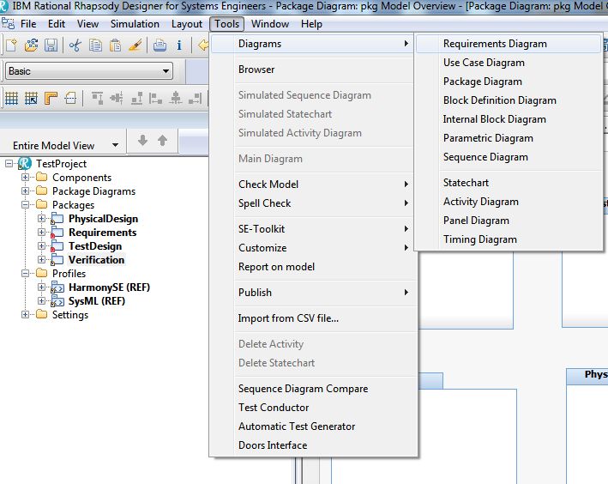Open the Simulation menu

click(x=135, y=24)
